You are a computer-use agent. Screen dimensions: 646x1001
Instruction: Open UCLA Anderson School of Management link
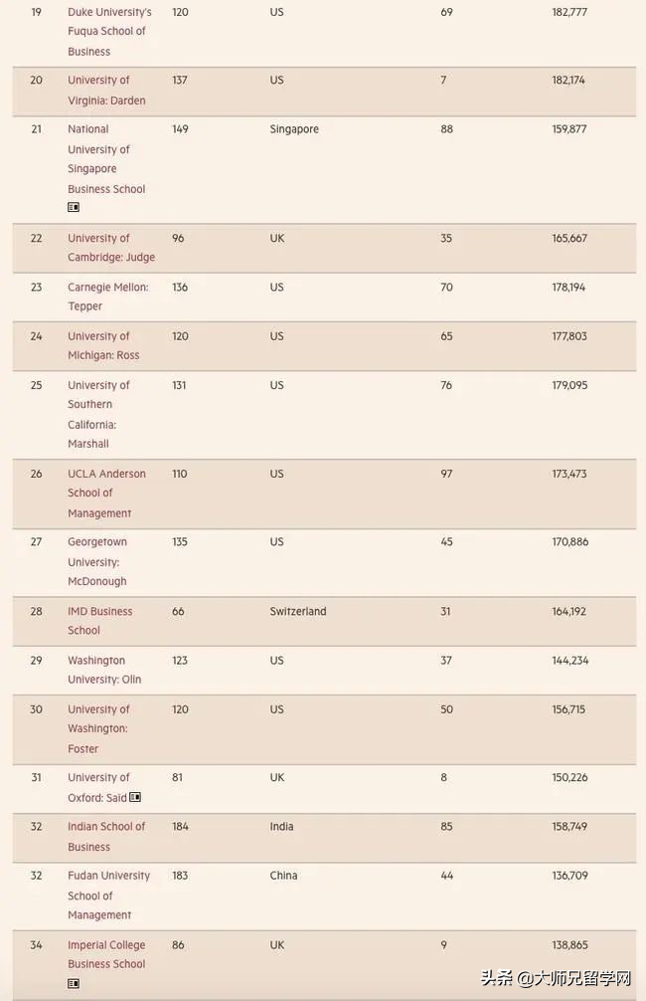pyautogui.click(x=106, y=494)
